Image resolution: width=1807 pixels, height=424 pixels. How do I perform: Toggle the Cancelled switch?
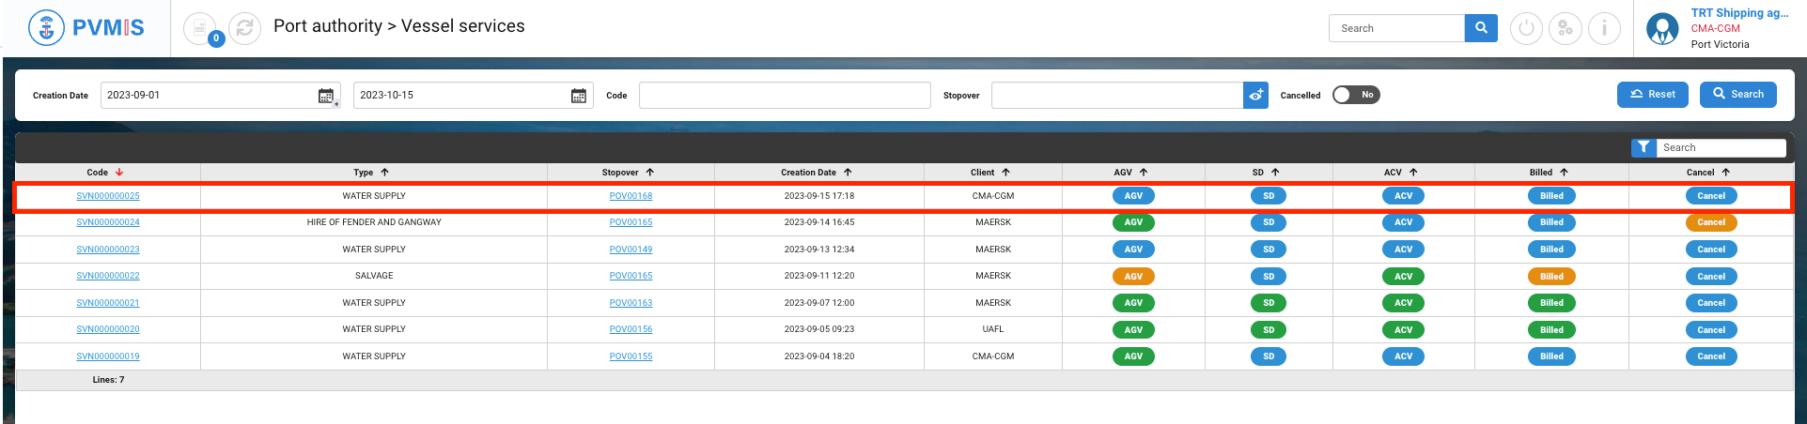coord(1355,95)
